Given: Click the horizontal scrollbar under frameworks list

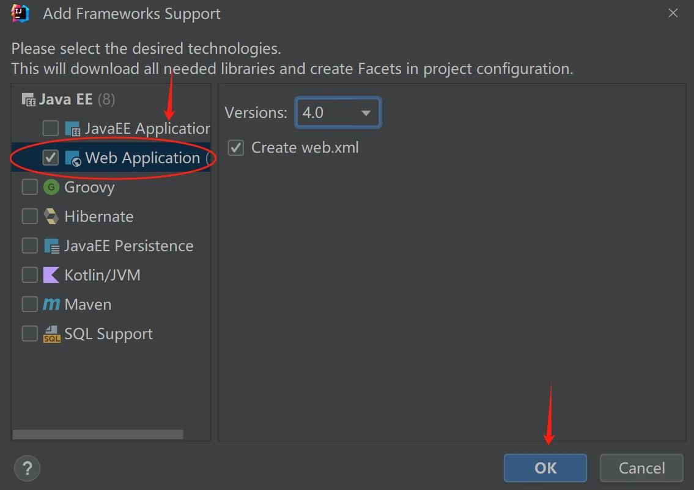Looking at the screenshot, I should tap(98, 434).
